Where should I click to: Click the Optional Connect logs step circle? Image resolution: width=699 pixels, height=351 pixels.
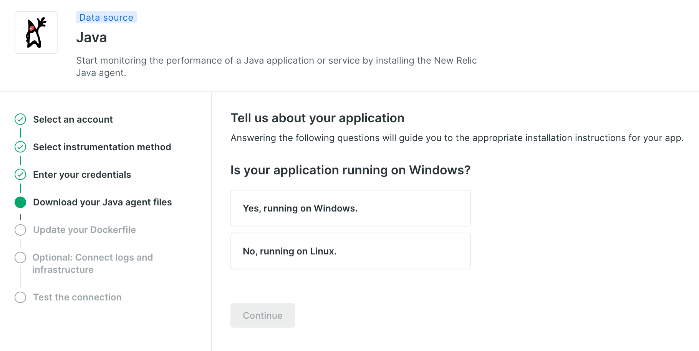(20, 258)
